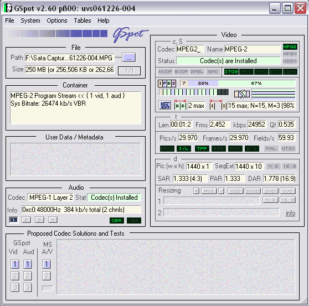This screenshot has width=309, height=306.
Task: Click the H264 indicator badge
Action: [x=290, y=61]
